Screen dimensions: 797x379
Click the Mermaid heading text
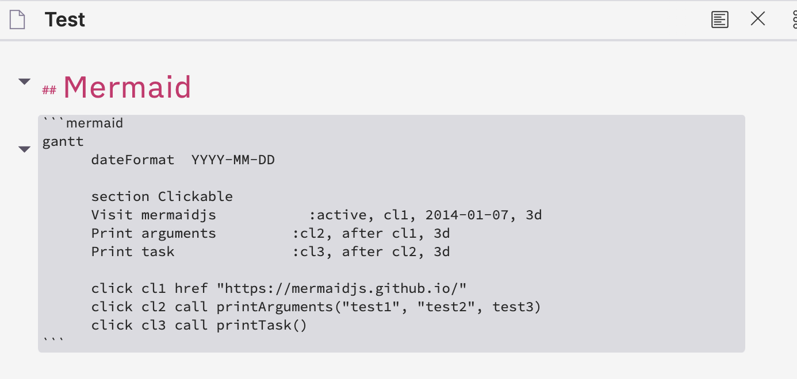pyautogui.click(x=128, y=86)
